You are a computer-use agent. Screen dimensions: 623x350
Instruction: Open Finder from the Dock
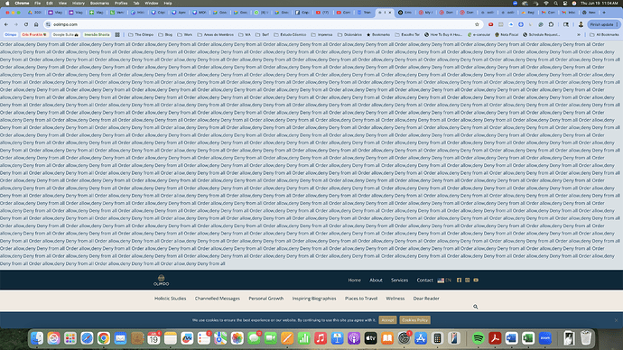pyautogui.click(x=37, y=338)
